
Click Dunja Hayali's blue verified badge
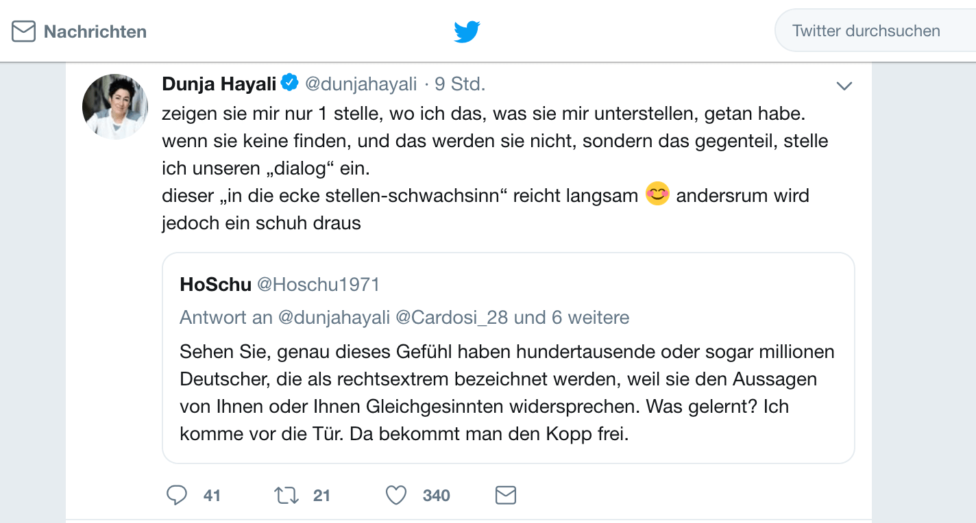(x=289, y=83)
